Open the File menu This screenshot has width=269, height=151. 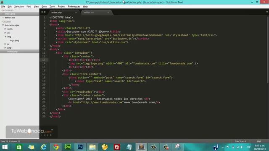(3, 7)
